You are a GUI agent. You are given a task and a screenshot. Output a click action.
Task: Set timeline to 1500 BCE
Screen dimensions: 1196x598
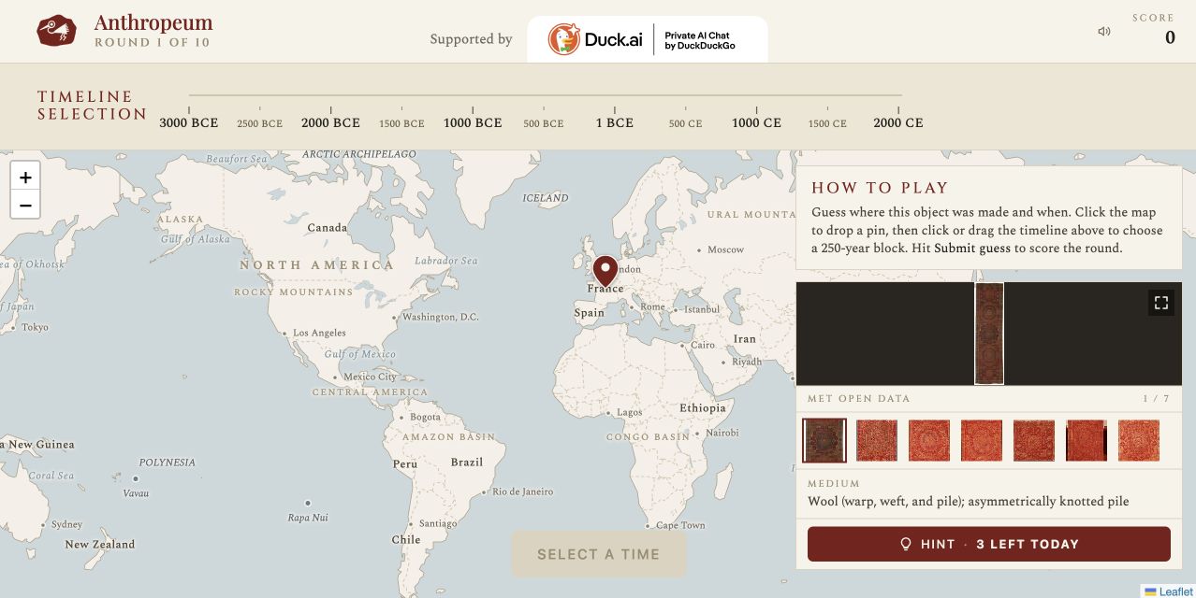pyautogui.click(x=401, y=123)
